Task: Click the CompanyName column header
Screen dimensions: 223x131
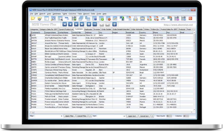Action: [x=50, y=32]
